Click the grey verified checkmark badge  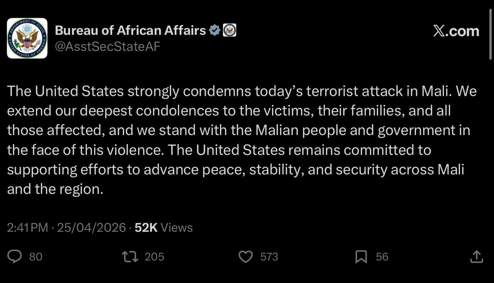click(215, 30)
